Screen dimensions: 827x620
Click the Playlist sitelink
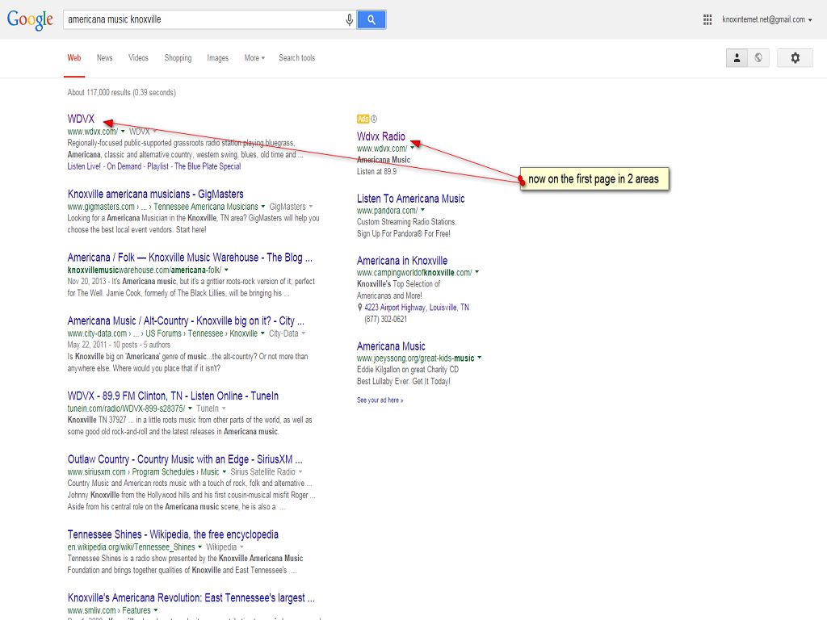pyautogui.click(x=157, y=166)
